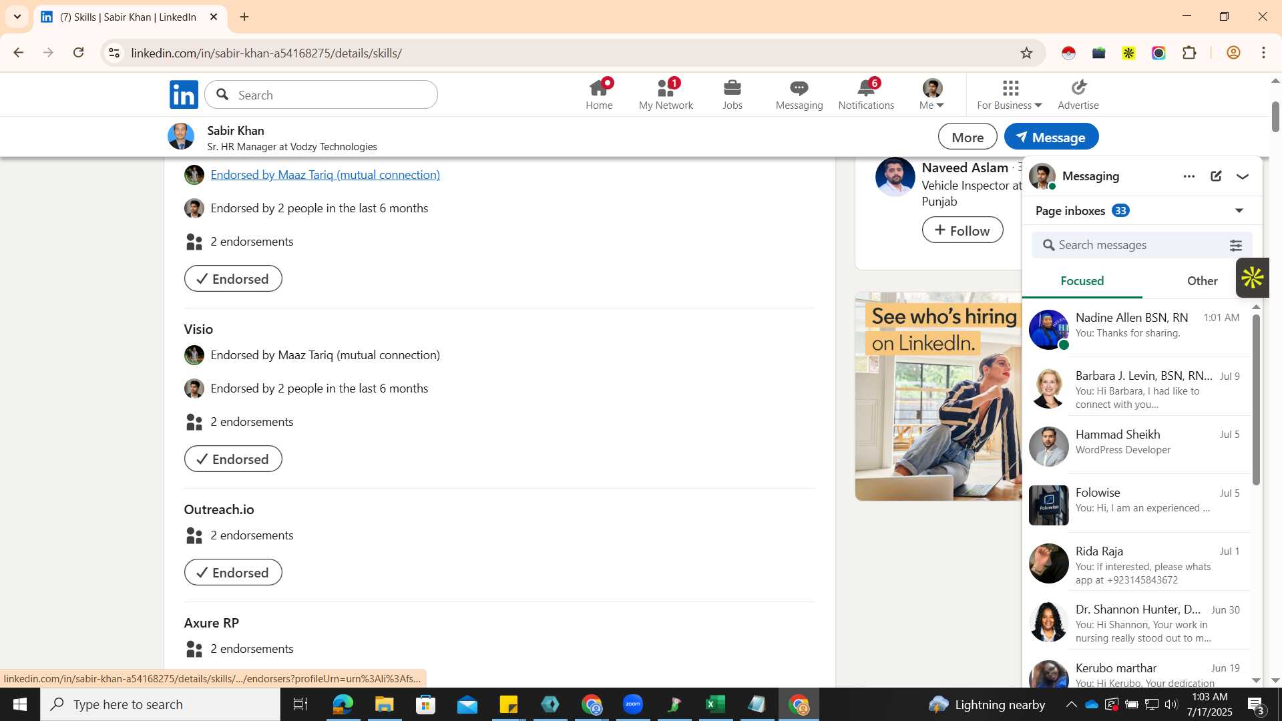1282x721 pixels.
Task: Open conversation with Rida Raja
Action: click(1136, 562)
